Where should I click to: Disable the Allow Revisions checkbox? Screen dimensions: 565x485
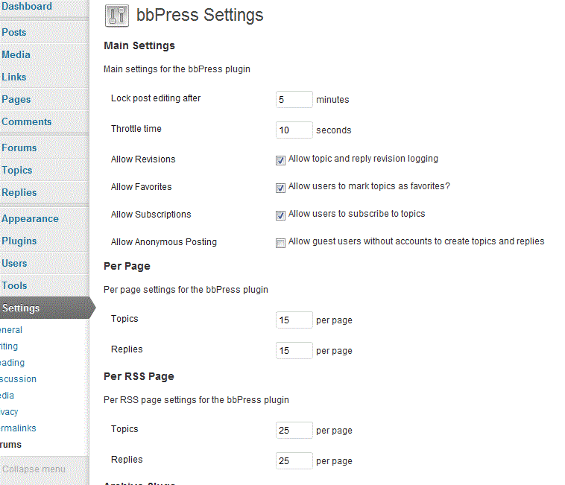(281, 160)
